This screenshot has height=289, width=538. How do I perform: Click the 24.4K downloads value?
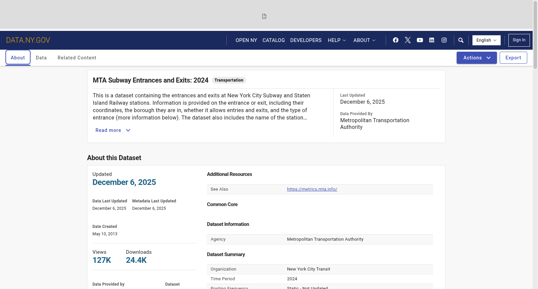137,260
